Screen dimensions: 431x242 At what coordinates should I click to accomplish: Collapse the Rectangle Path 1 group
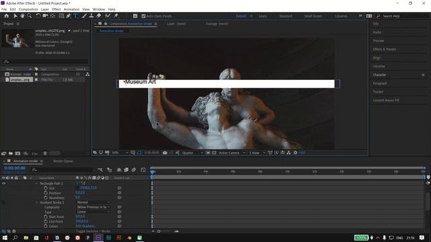click(x=36, y=184)
